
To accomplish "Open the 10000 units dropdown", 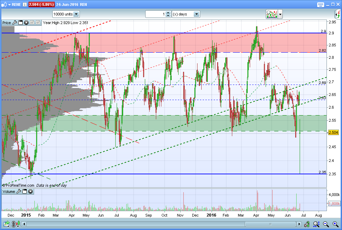I will [66, 14].
